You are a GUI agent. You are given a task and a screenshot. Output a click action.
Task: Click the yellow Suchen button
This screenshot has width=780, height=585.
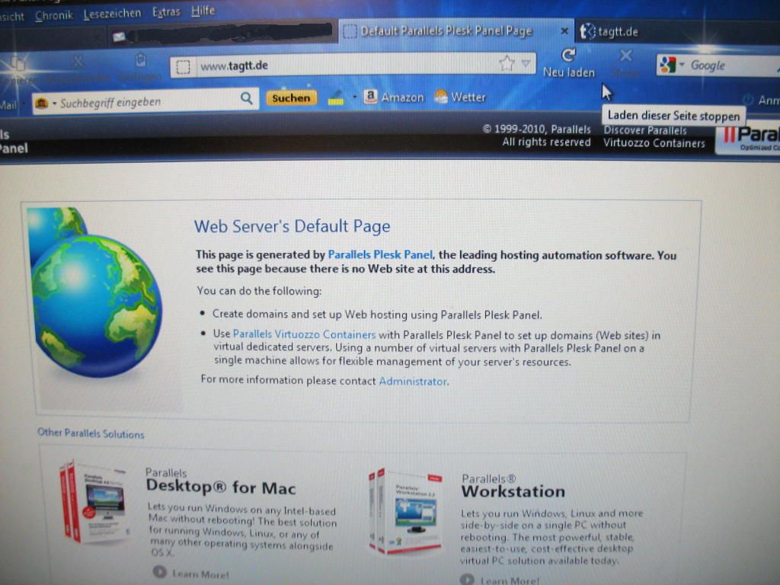coord(291,98)
